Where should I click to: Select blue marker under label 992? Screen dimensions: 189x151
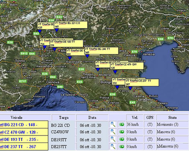tap(70, 58)
